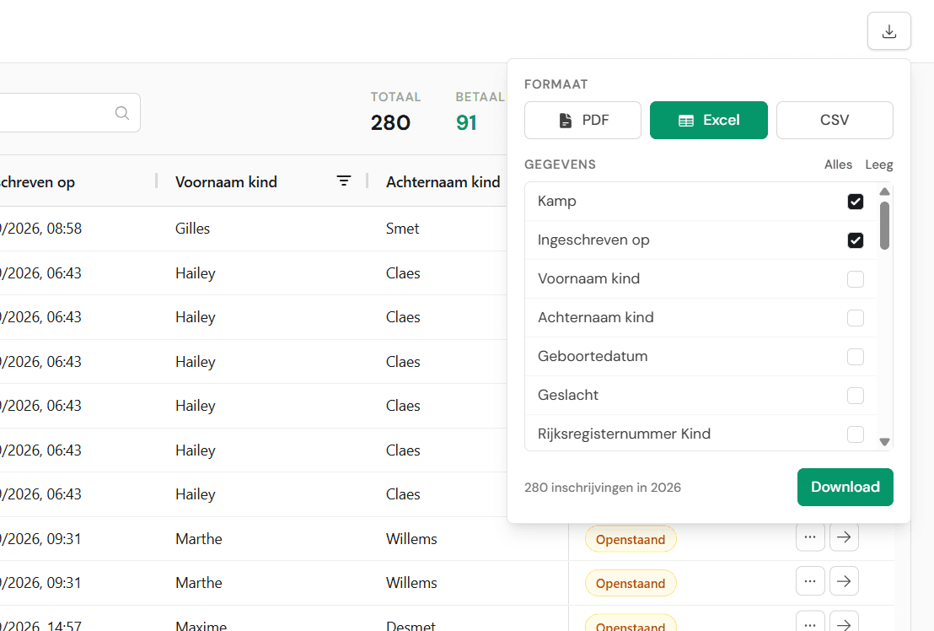Click the fields list scroll up arrow
This screenshot has height=631, width=934.
pyautogui.click(x=884, y=191)
